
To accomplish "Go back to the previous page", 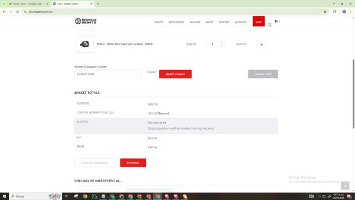I will pyautogui.click(x=4, y=12).
